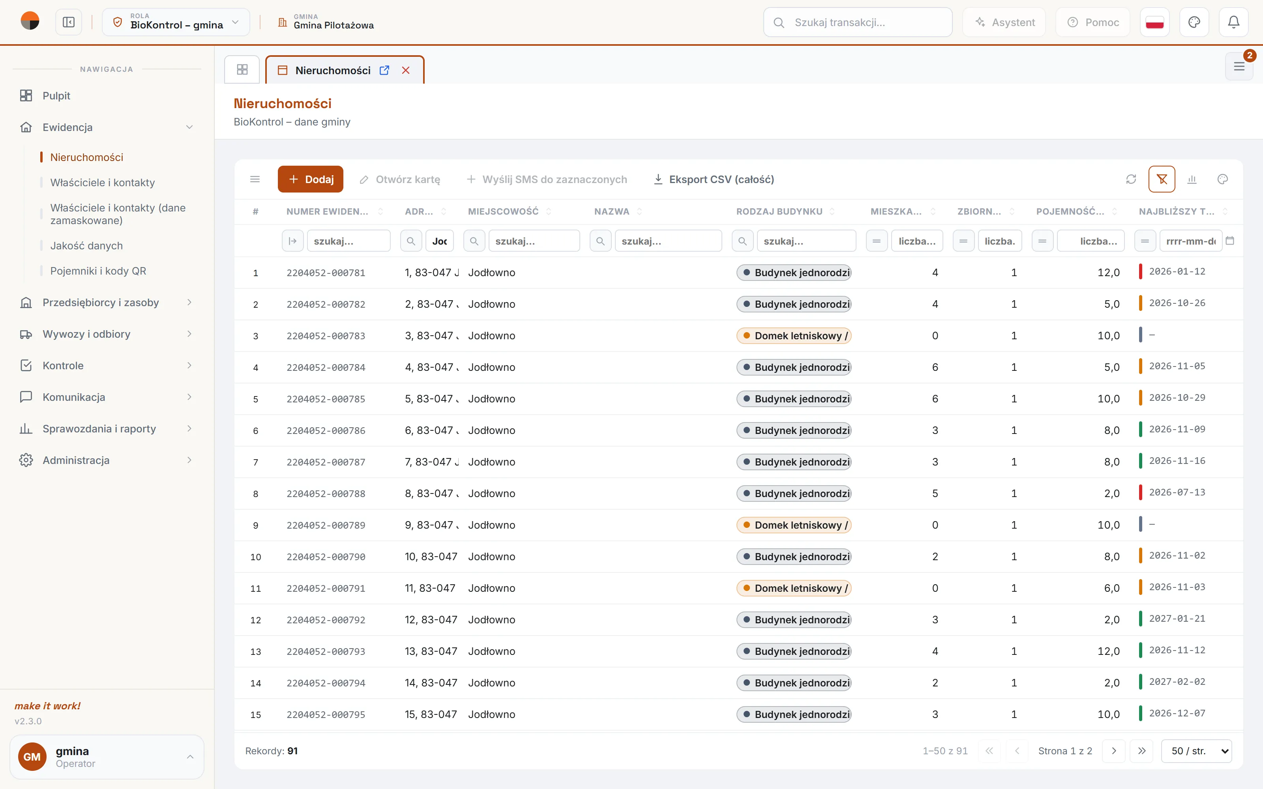Click Eksport CSV (całość)
1263x789 pixels.
(714, 179)
